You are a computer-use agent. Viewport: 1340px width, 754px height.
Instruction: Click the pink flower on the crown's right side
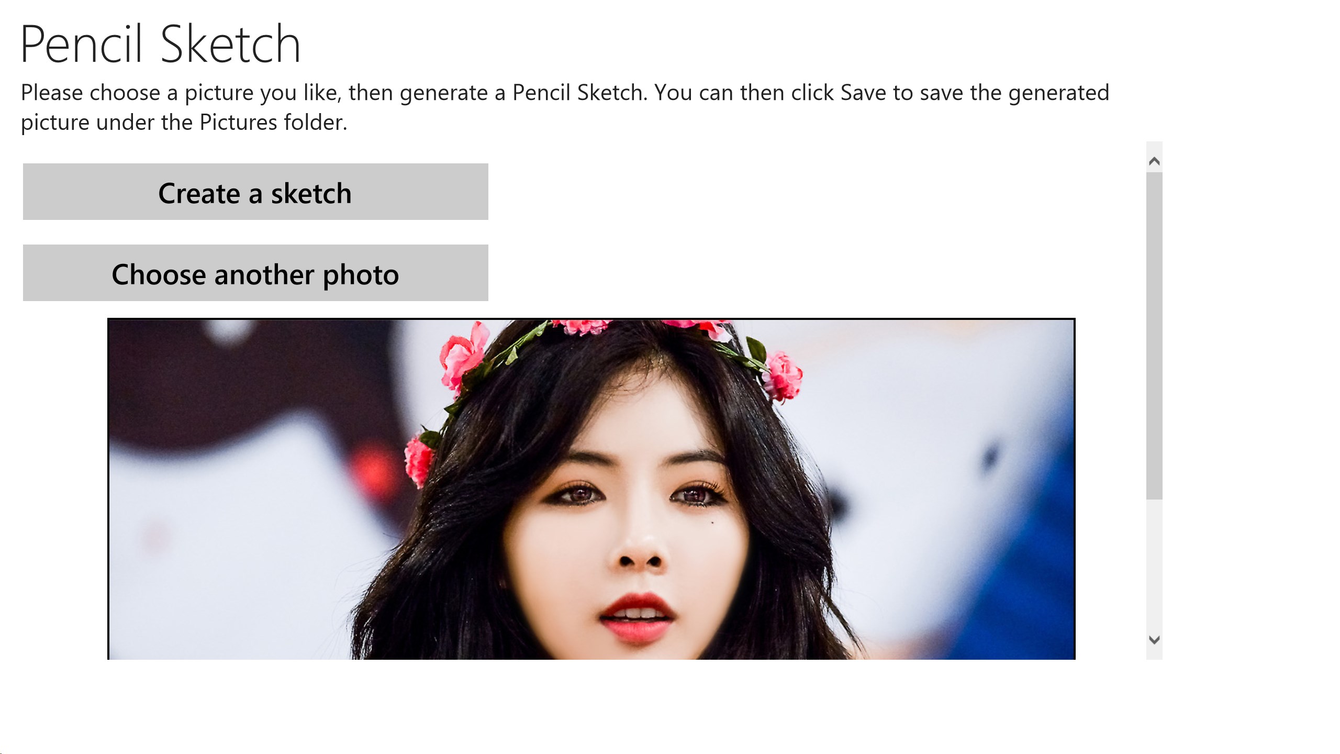pyautogui.click(x=784, y=376)
